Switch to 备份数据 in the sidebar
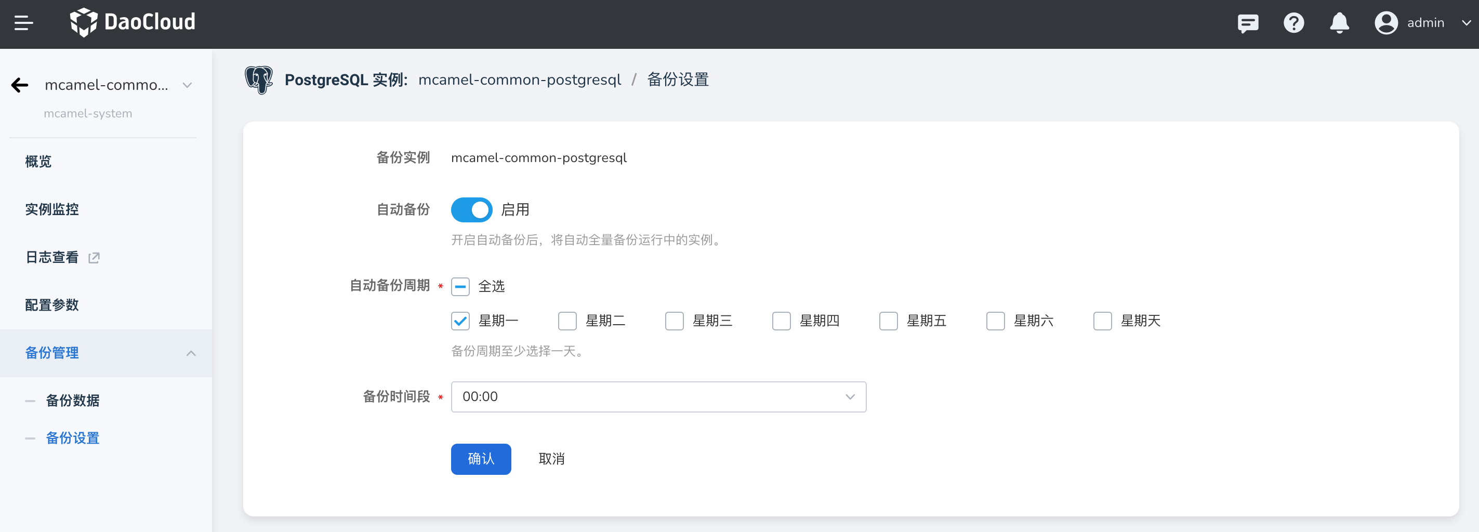 pyautogui.click(x=73, y=401)
